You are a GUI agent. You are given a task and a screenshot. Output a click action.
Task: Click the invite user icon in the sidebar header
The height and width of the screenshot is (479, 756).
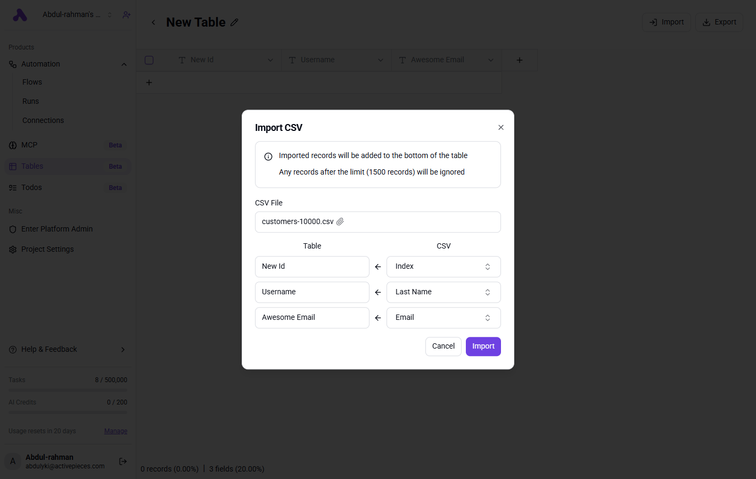[126, 15]
